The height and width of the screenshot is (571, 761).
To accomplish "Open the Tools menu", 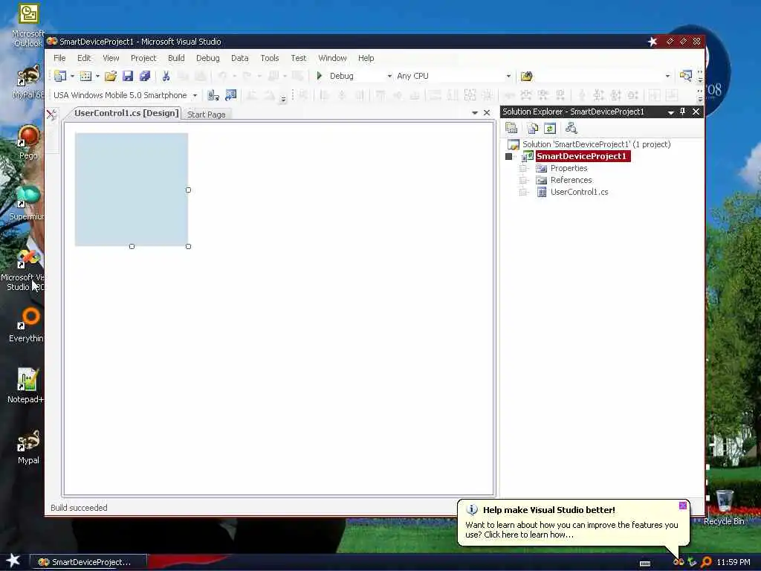I will tap(270, 58).
